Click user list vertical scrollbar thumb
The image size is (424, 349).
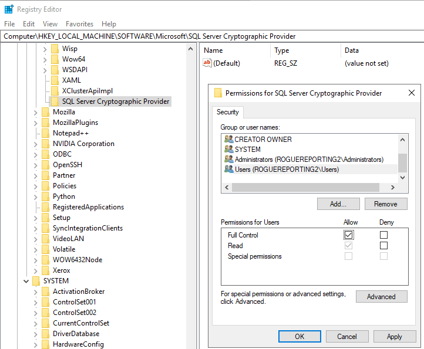403,163
